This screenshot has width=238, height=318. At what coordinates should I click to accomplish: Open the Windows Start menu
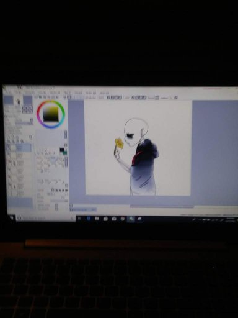point(12,217)
